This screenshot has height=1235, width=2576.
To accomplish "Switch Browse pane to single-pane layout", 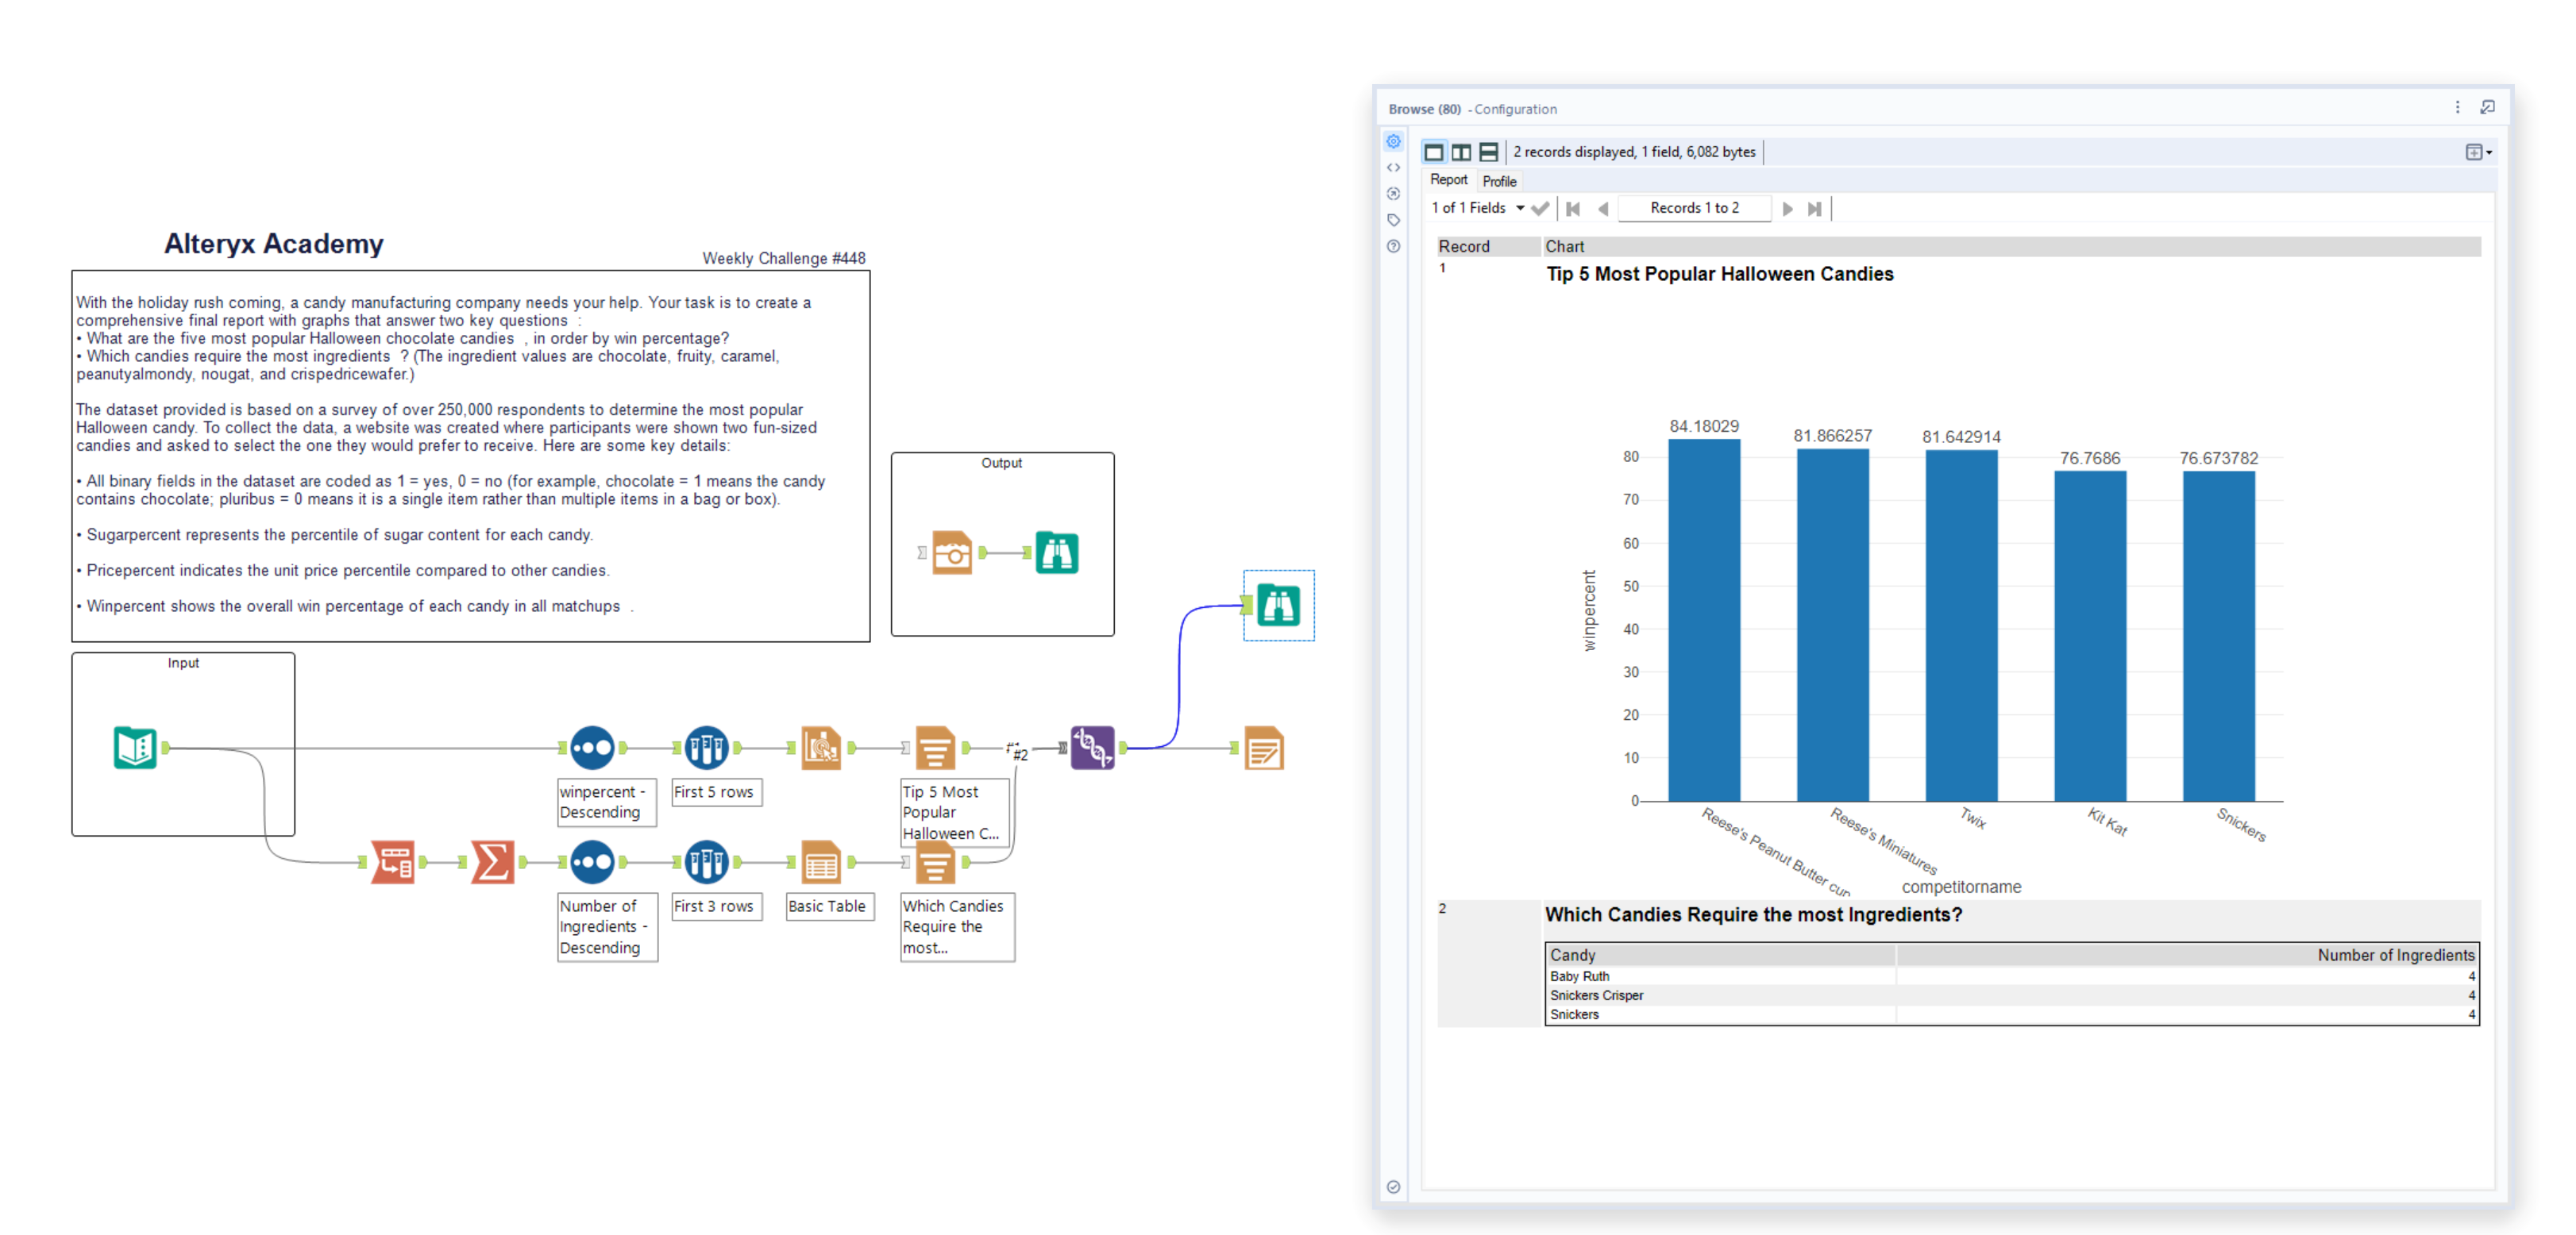I will click(1435, 151).
